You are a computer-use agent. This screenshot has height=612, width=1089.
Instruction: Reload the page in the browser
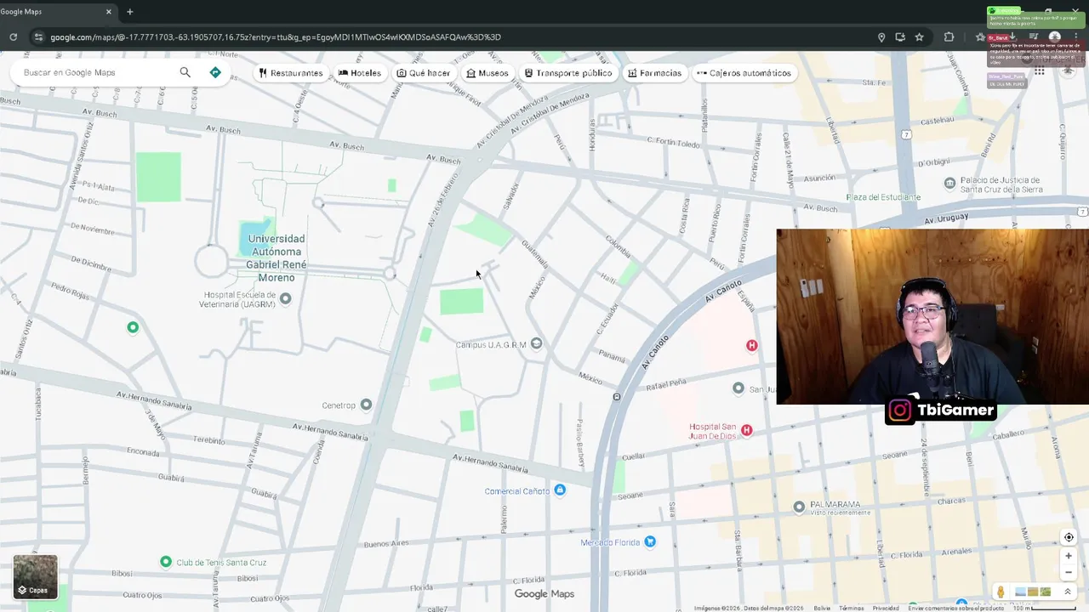click(x=13, y=37)
